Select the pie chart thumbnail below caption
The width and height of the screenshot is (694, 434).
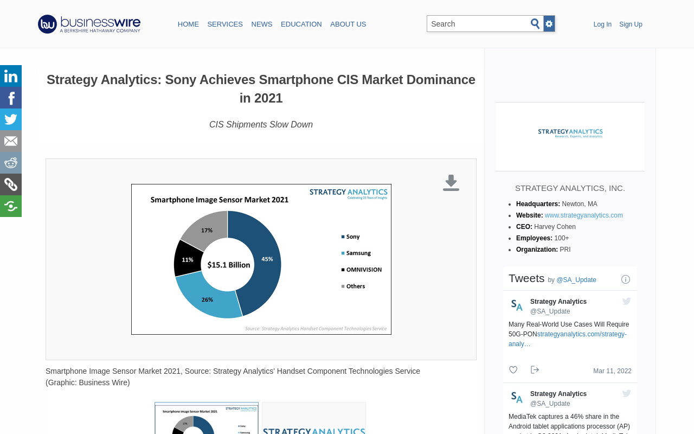pyautogui.click(x=207, y=418)
